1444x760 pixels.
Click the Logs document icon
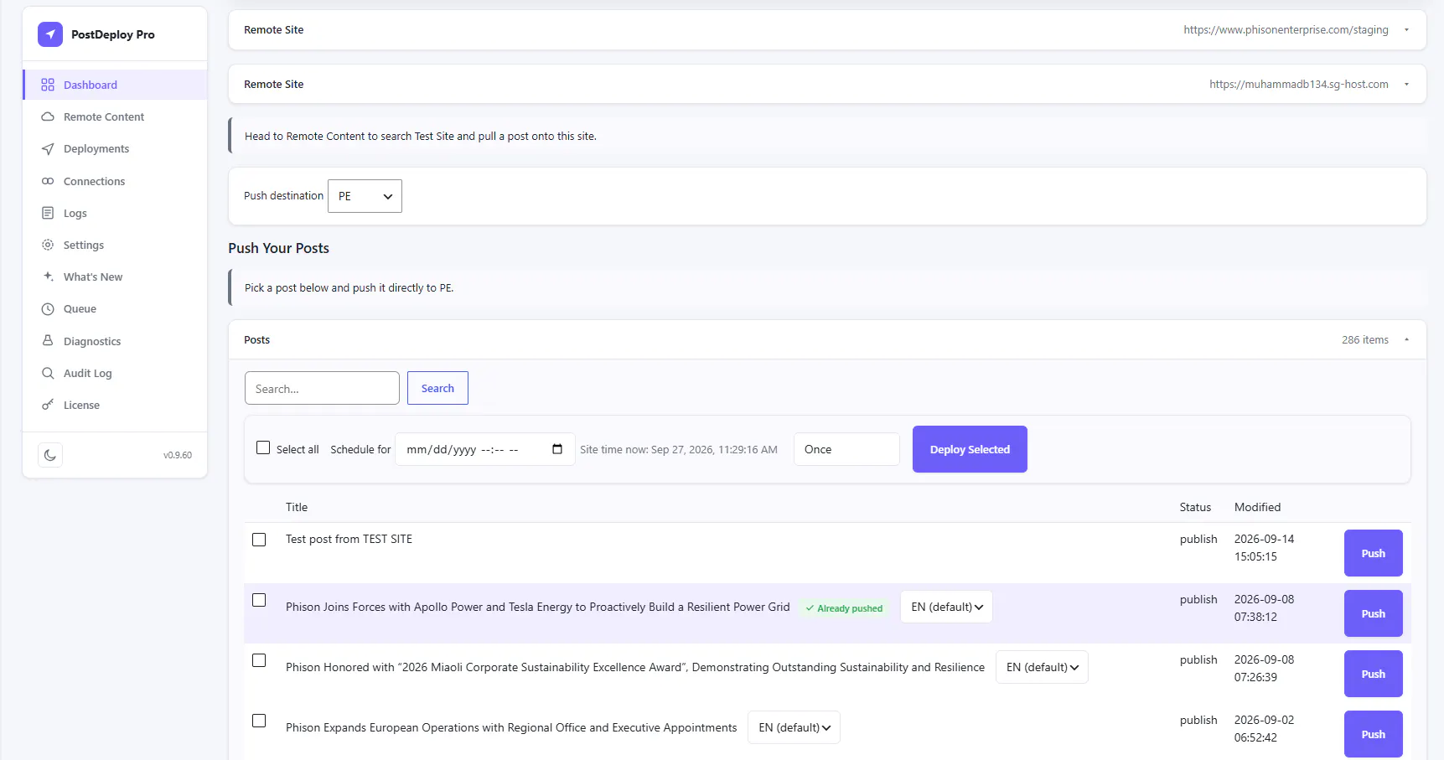(x=48, y=213)
